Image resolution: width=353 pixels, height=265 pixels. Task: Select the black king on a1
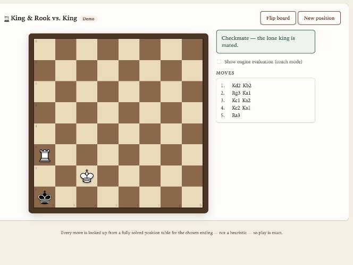tap(45, 197)
